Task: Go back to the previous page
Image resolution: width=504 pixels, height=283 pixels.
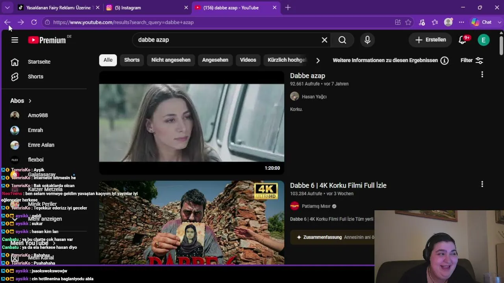Action: tap(7, 22)
